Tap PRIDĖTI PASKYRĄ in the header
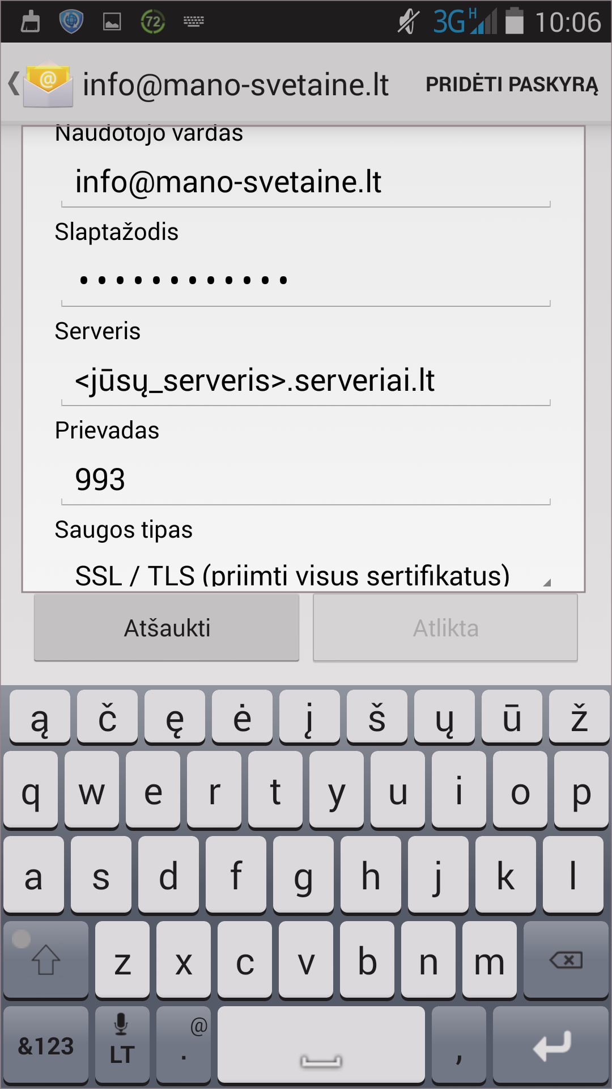This screenshot has width=612, height=1089. 512,84
